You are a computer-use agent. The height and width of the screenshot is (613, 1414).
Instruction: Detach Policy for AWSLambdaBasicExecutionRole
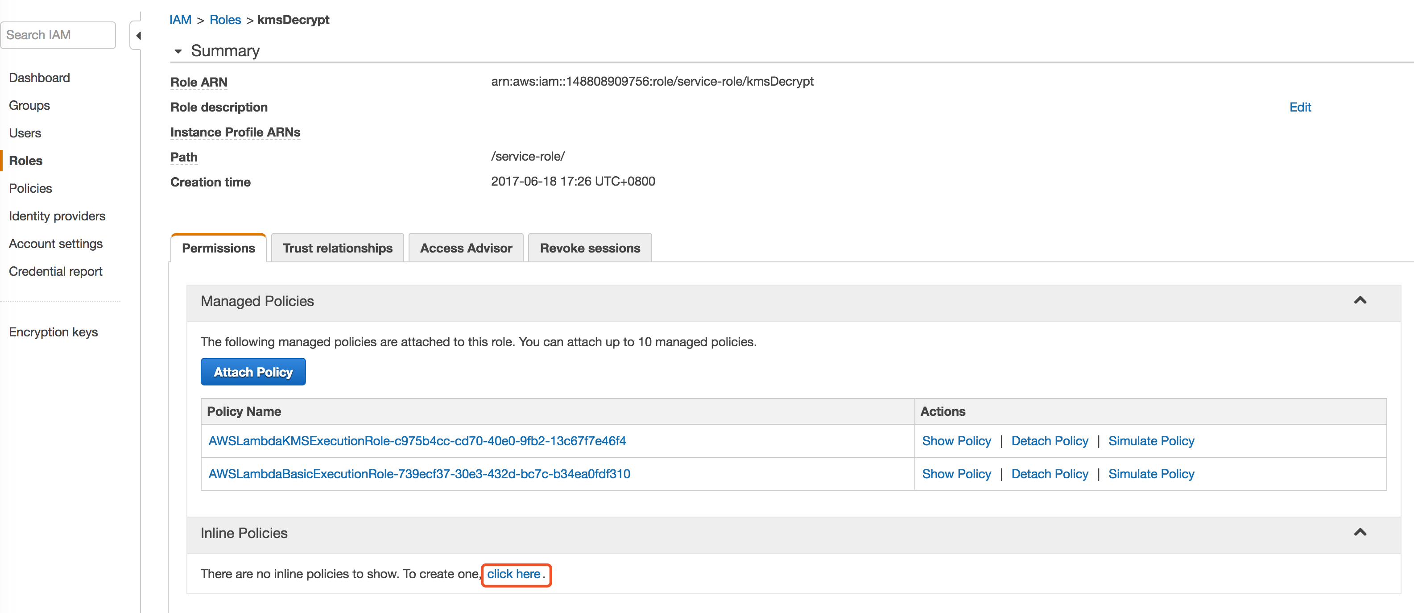click(1050, 474)
